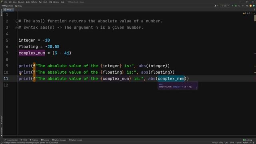Click abs(integer) on line 9

click(153, 66)
